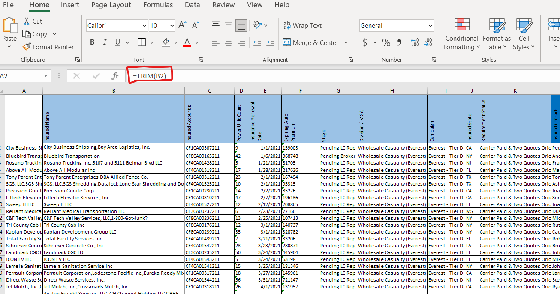Image resolution: width=560 pixels, height=294 pixels.
Task: Toggle Italic formatting
Action: (x=105, y=42)
